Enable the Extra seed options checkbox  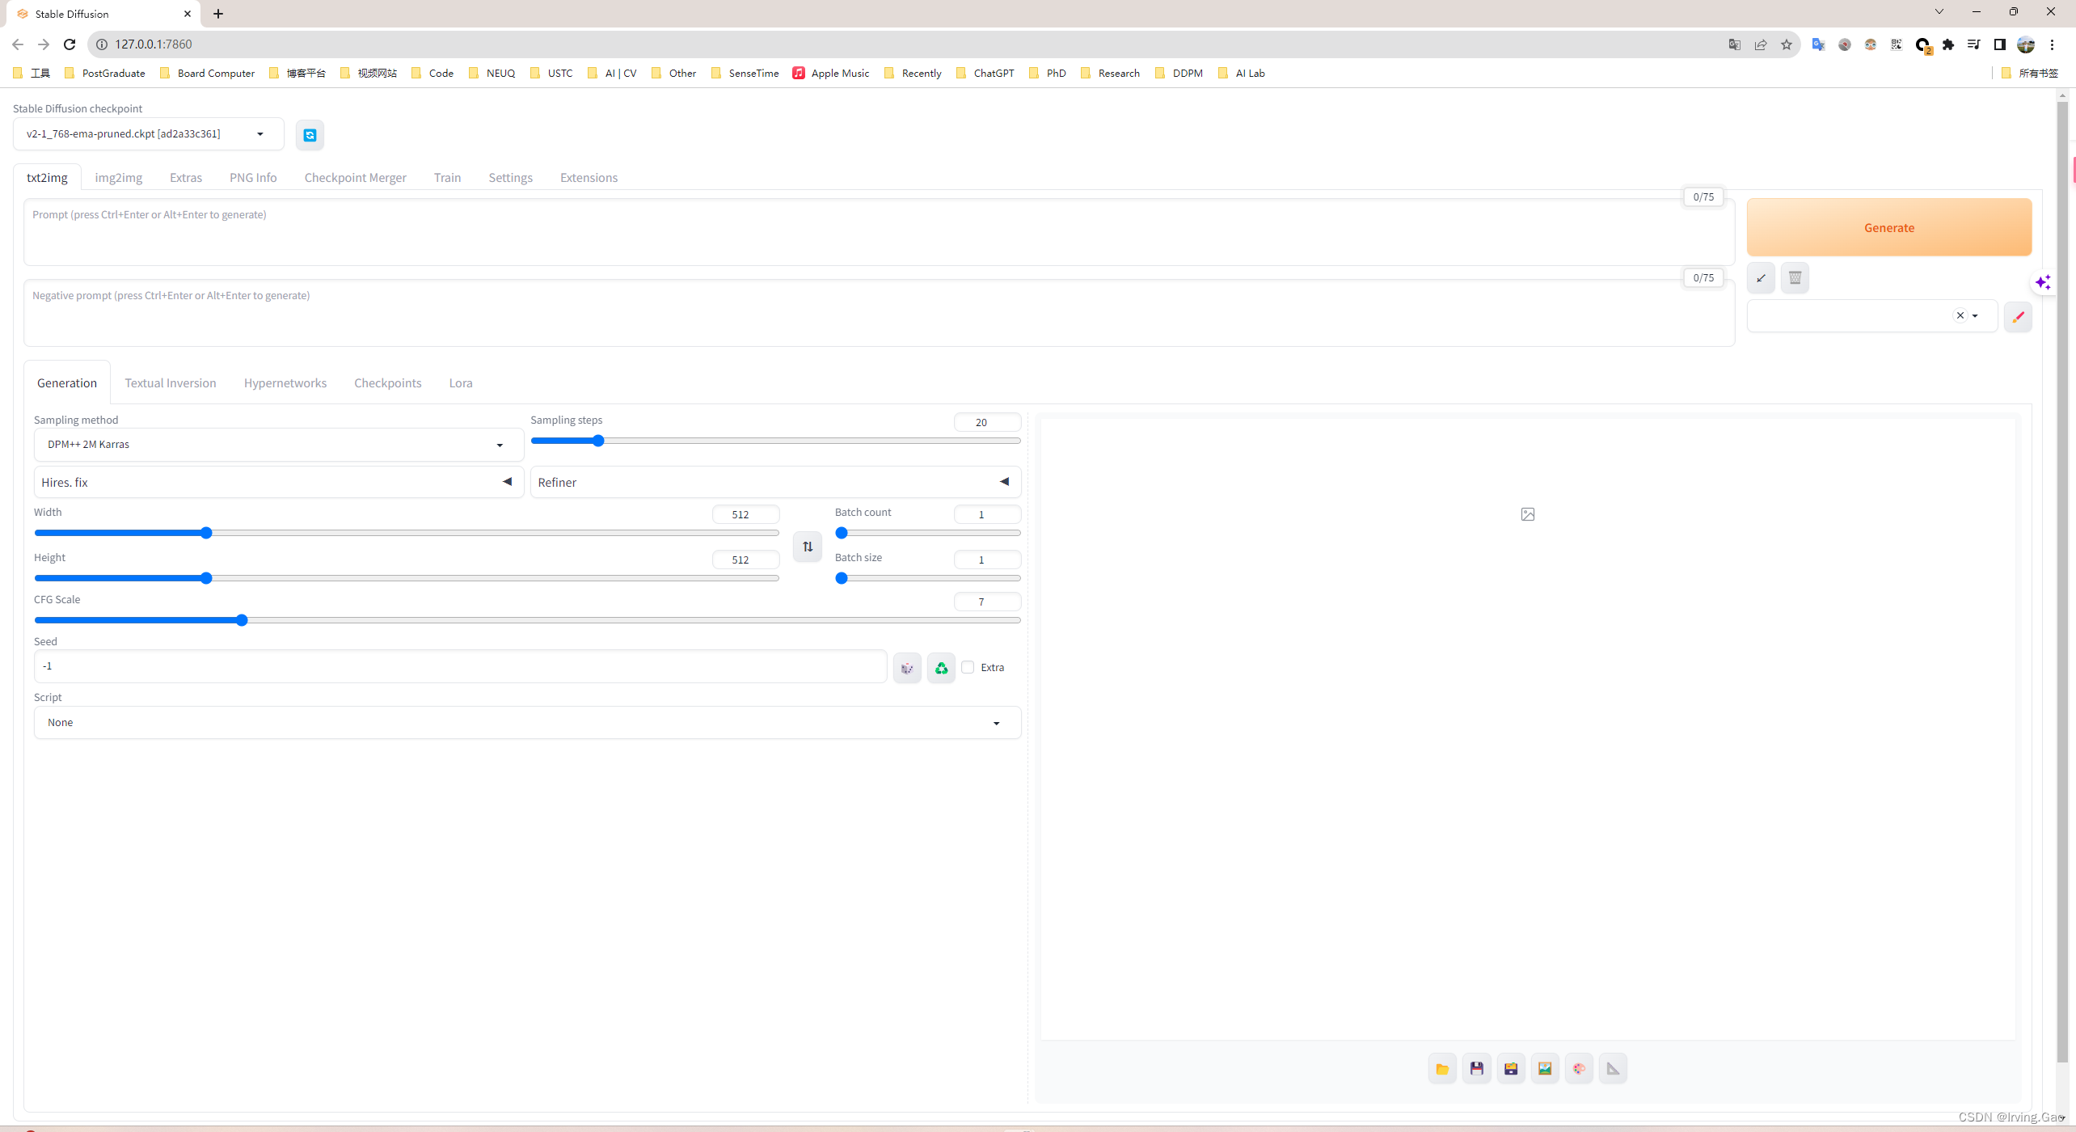coord(968,666)
